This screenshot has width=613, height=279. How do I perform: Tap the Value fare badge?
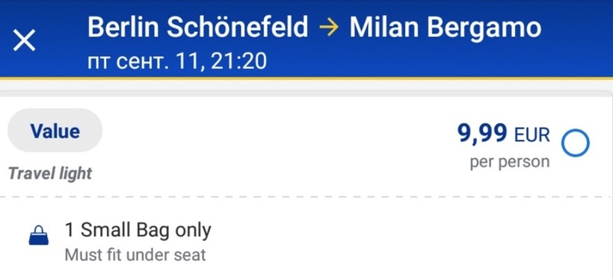pyautogui.click(x=55, y=131)
